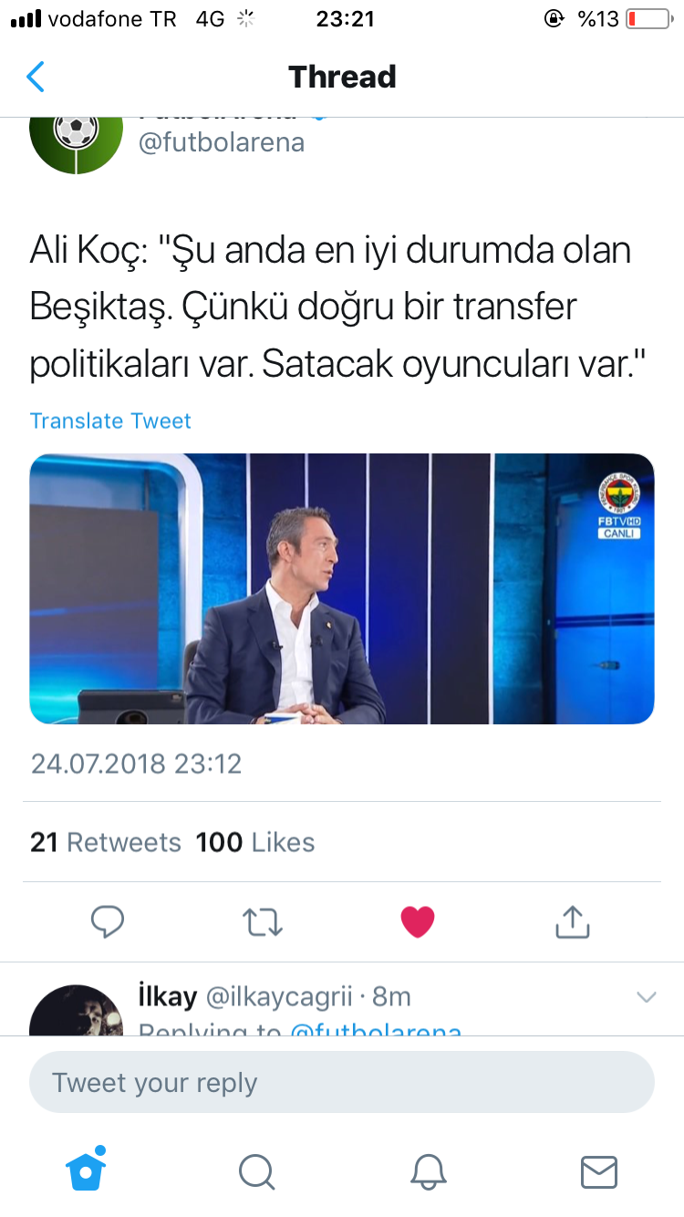Tap the retweet arrows icon

[x=264, y=922]
